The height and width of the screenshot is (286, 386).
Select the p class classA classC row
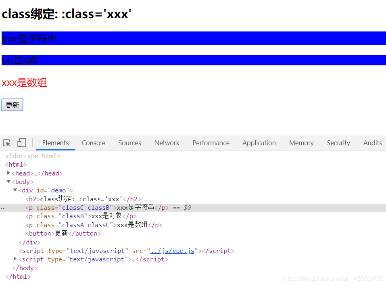pyautogui.click(x=193, y=225)
